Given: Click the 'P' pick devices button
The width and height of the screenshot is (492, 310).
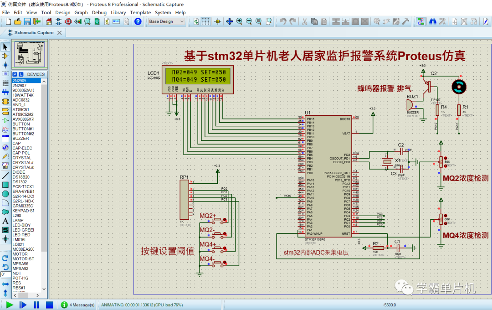Looking at the screenshot, I should click(15, 74).
